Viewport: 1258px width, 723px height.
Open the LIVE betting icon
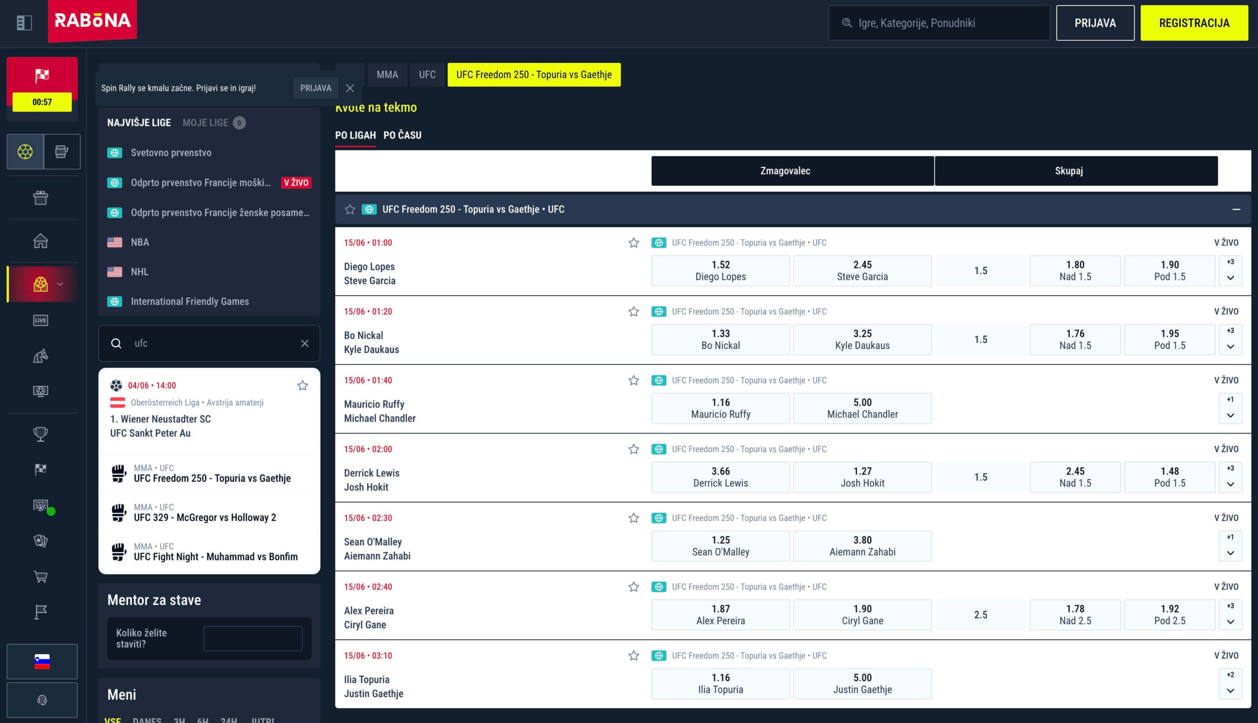click(41, 320)
